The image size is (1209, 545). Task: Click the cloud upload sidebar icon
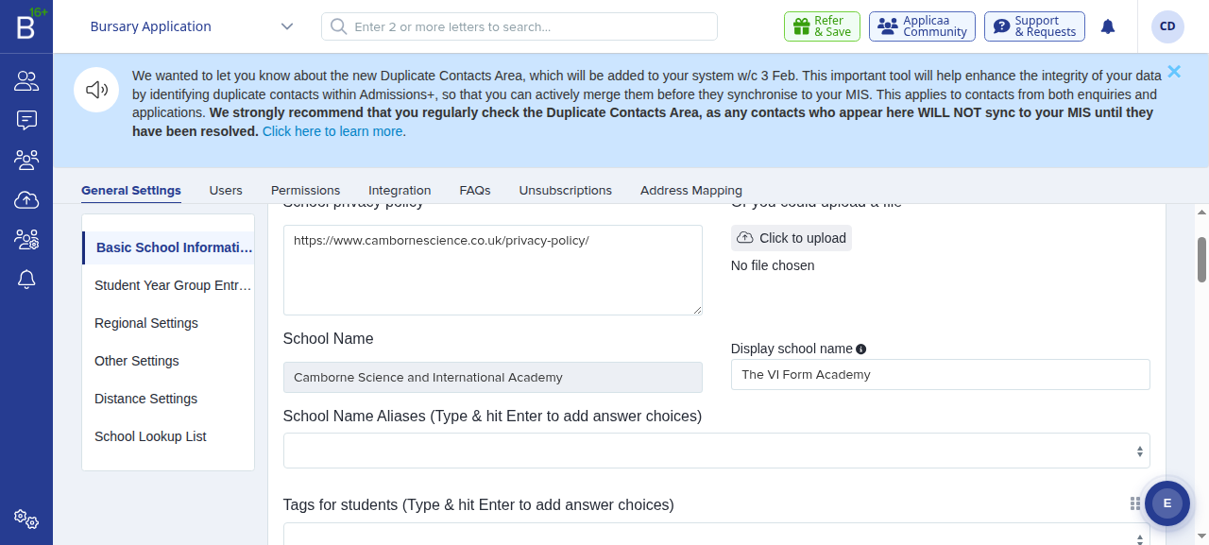pyautogui.click(x=26, y=199)
